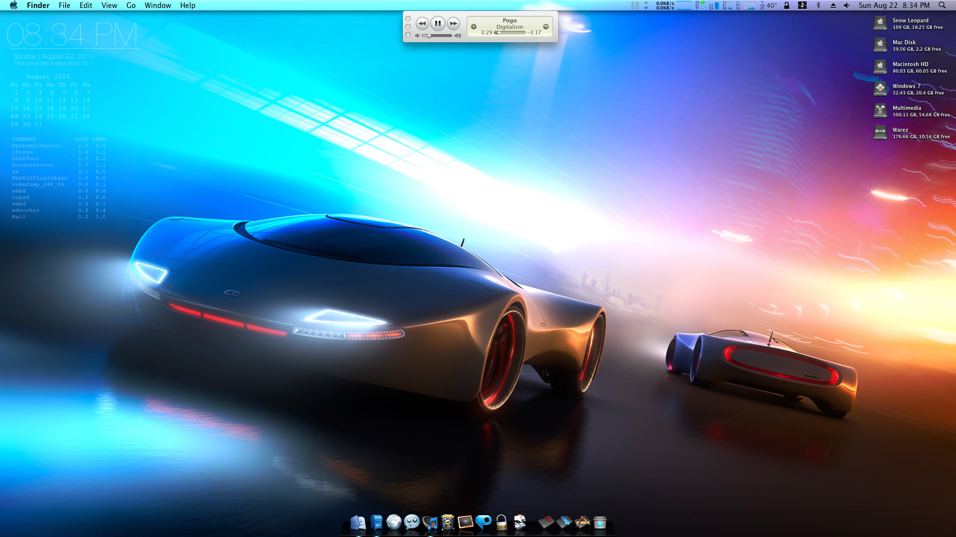This screenshot has height=537, width=956.
Task: Open Spotlight search magnifier
Action: click(x=942, y=5)
